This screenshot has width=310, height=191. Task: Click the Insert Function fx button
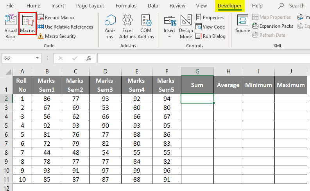point(89,58)
